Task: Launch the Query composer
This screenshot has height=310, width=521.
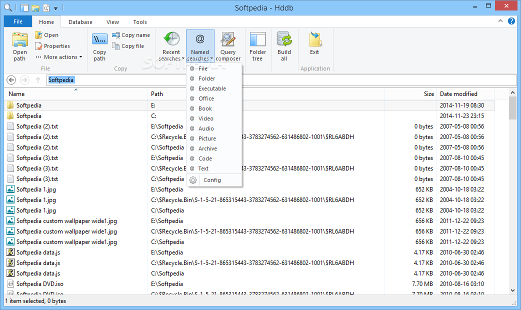Action: point(228,46)
